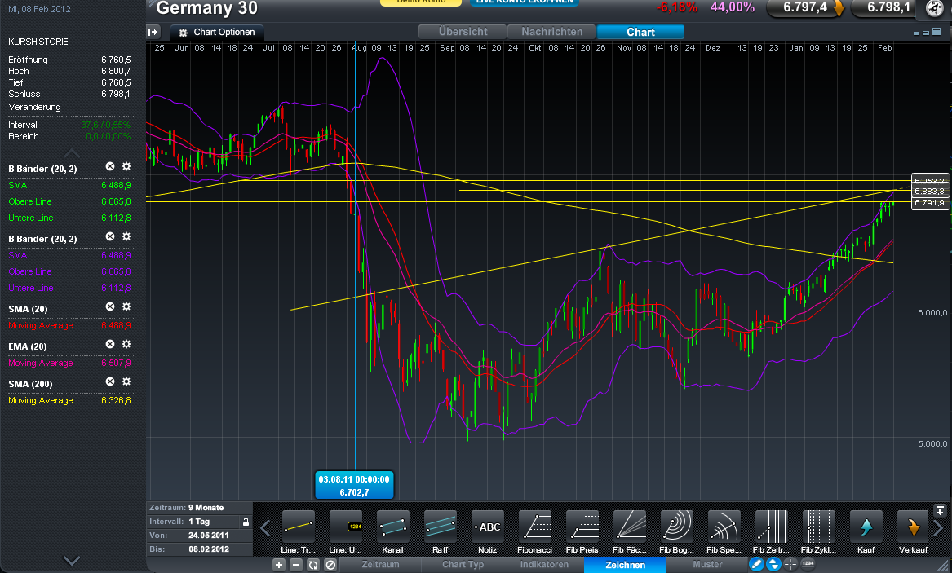This screenshot has height=573, width=952.
Task: Click the up-down arrows icon in bottom bar
Action: 773,565
